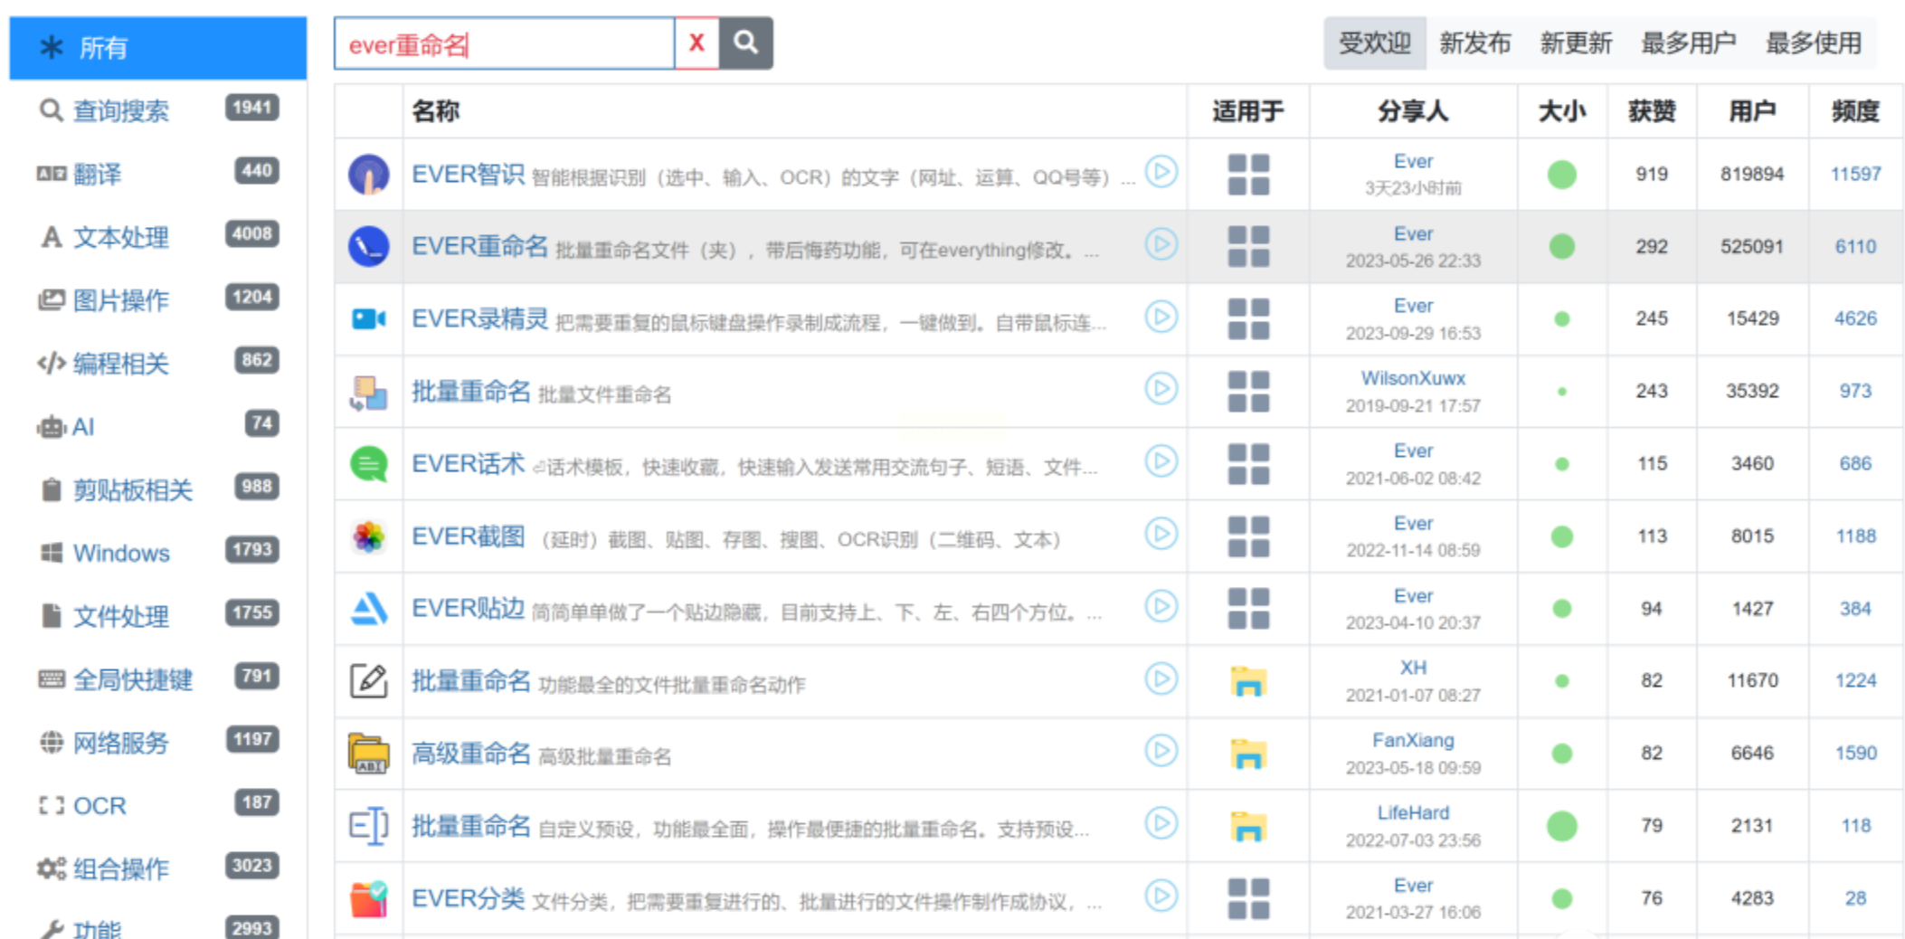The width and height of the screenshot is (1905, 939).
Task: Play preview for EVER分类
Action: tap(1161, 896)
